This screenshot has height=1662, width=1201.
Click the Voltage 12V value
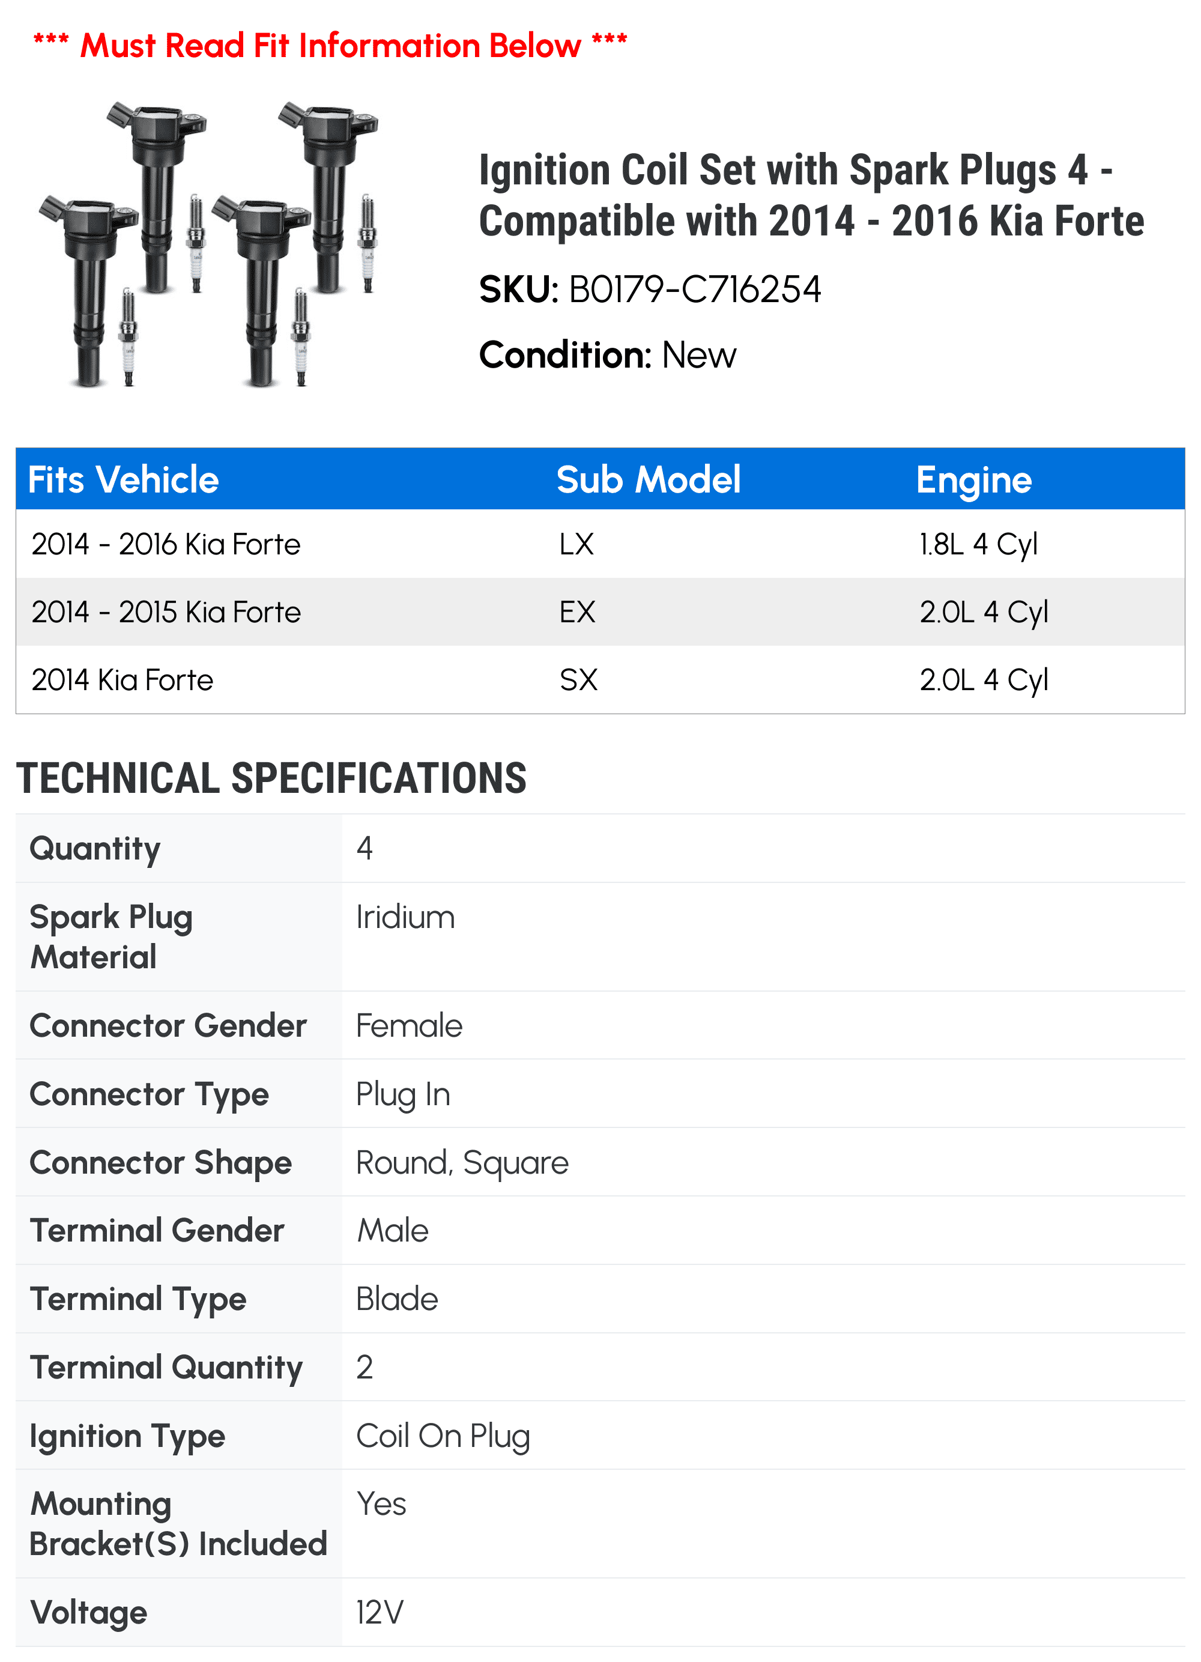click(380, 1612)
